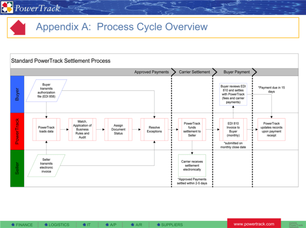Viewport: 306px width, 228px height.
Task: Click the Assign Document Status box
Action: 118,129
